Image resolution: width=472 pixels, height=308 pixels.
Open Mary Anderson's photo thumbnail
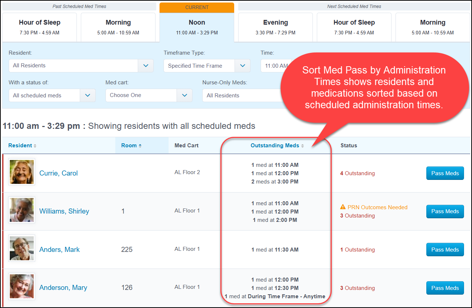point(22,286)
